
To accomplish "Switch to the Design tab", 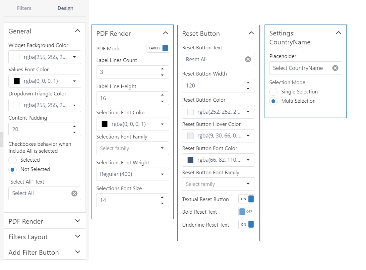I will pos(65,8).
